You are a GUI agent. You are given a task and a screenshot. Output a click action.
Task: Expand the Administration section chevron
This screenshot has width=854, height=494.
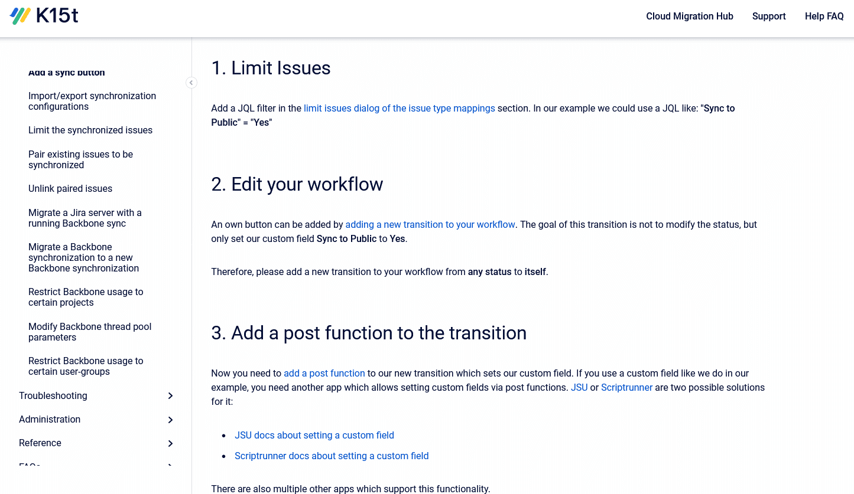[x=170, y=420]
